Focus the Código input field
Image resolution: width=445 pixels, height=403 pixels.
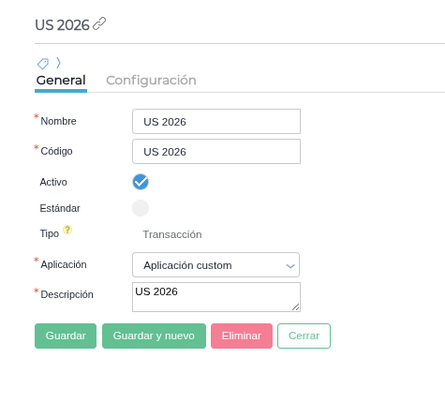click(216, 152)
